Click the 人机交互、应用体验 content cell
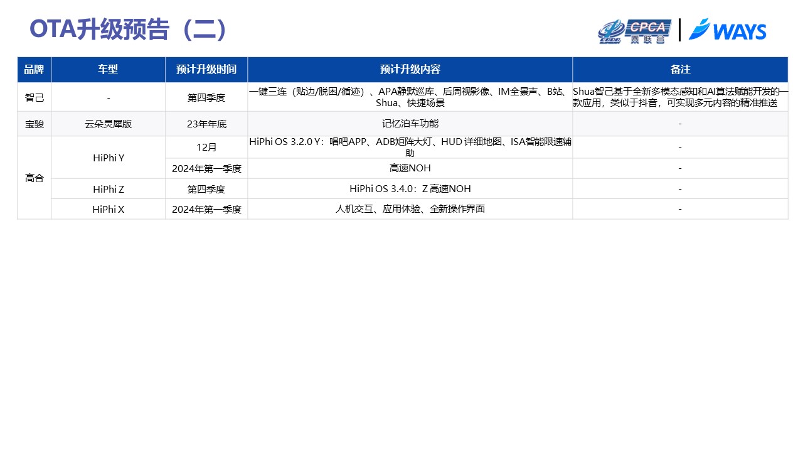Viewport: 803px width, 452px height. click(410, 209)
